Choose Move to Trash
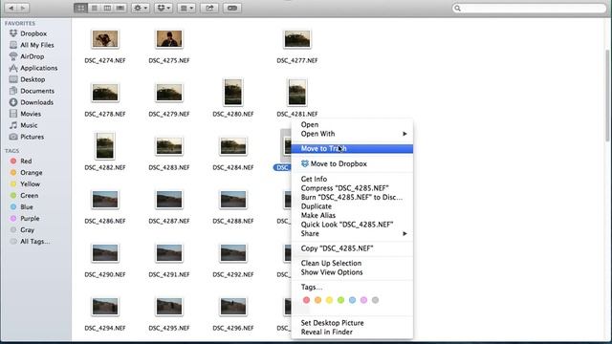This screenshot has width=612, height=344. 352,149
